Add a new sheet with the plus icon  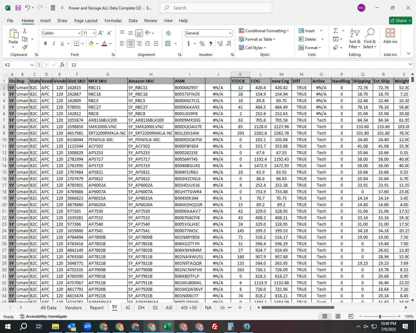point(240,307)
